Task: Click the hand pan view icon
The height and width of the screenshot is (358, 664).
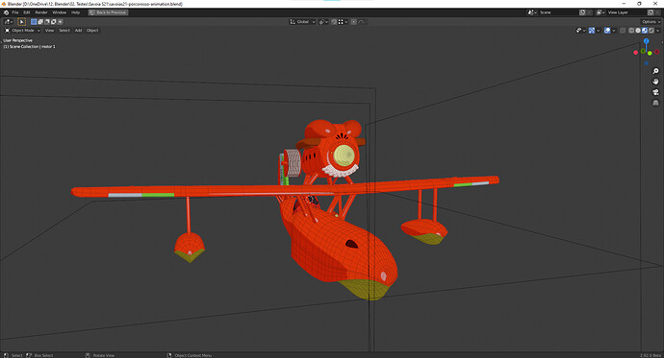Action: pos(655,82)
